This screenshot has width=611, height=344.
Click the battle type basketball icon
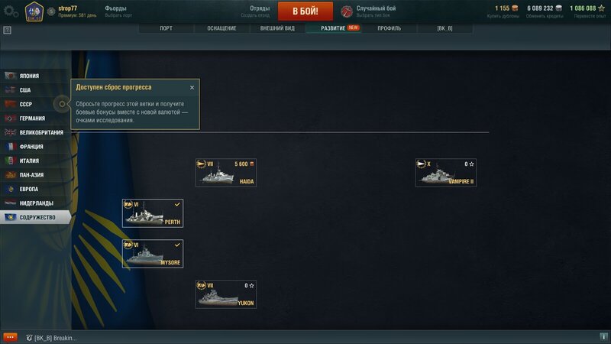point(347,11)
